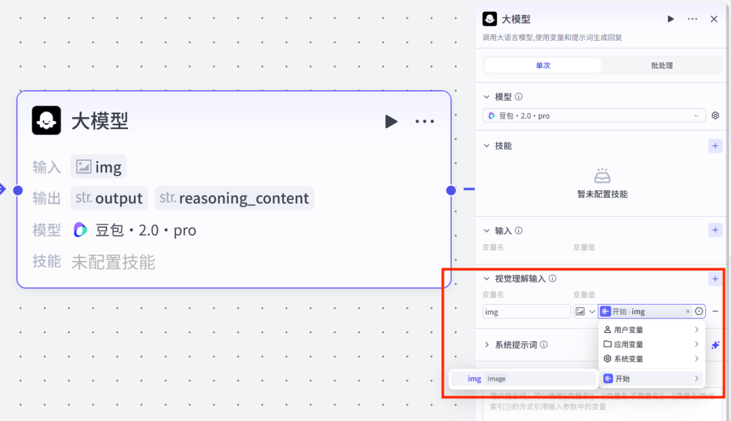
Task: Click the play button in the side panel header
Action: (x=670, y=19)
